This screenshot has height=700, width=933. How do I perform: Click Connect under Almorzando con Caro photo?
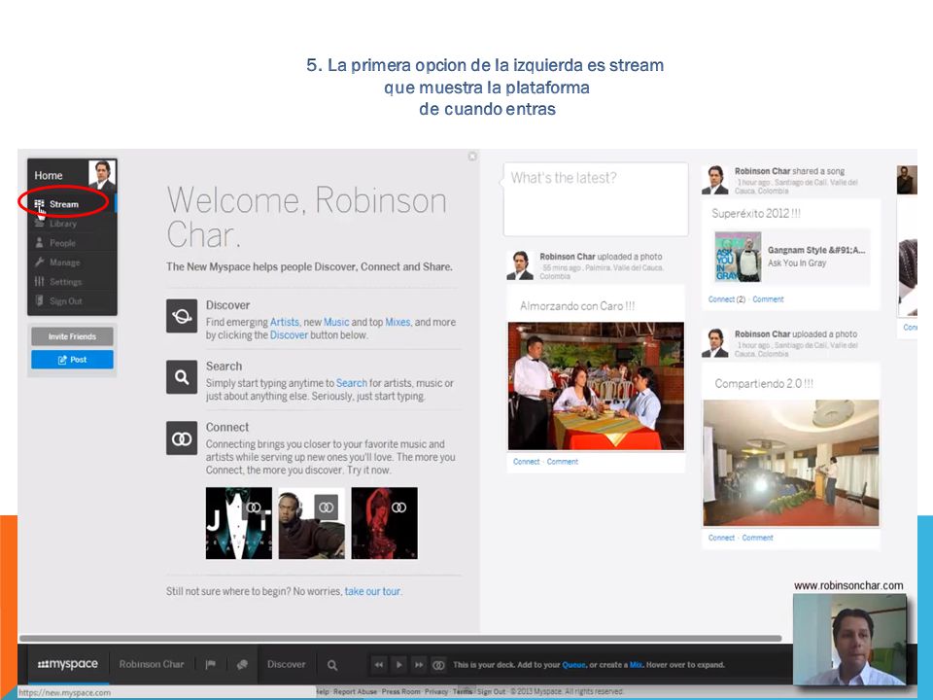pyautogui.click(x=526, y=461)
